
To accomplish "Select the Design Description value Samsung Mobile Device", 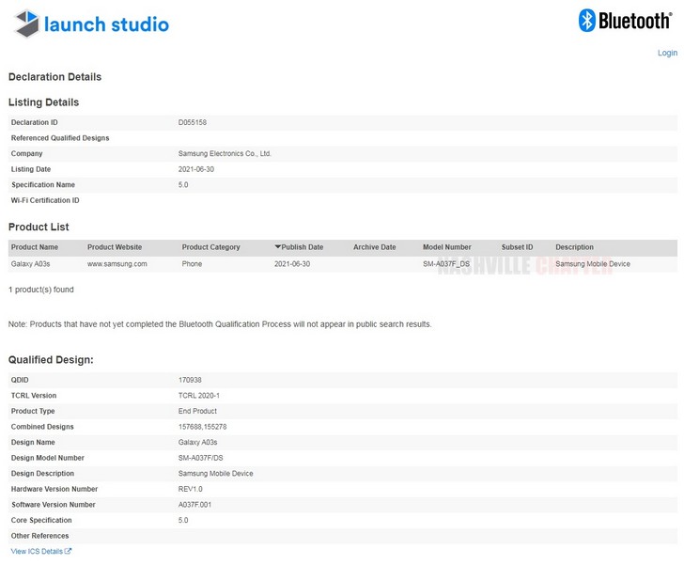I will coord(215,473).
